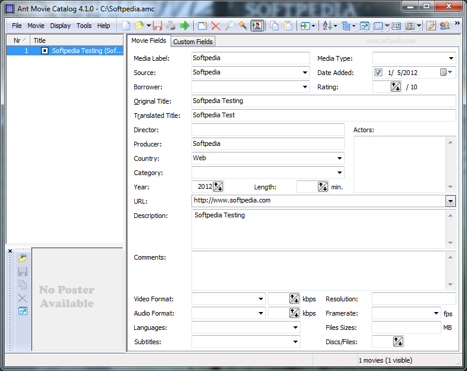Sort movie list by Nr column header

[18, 40]
